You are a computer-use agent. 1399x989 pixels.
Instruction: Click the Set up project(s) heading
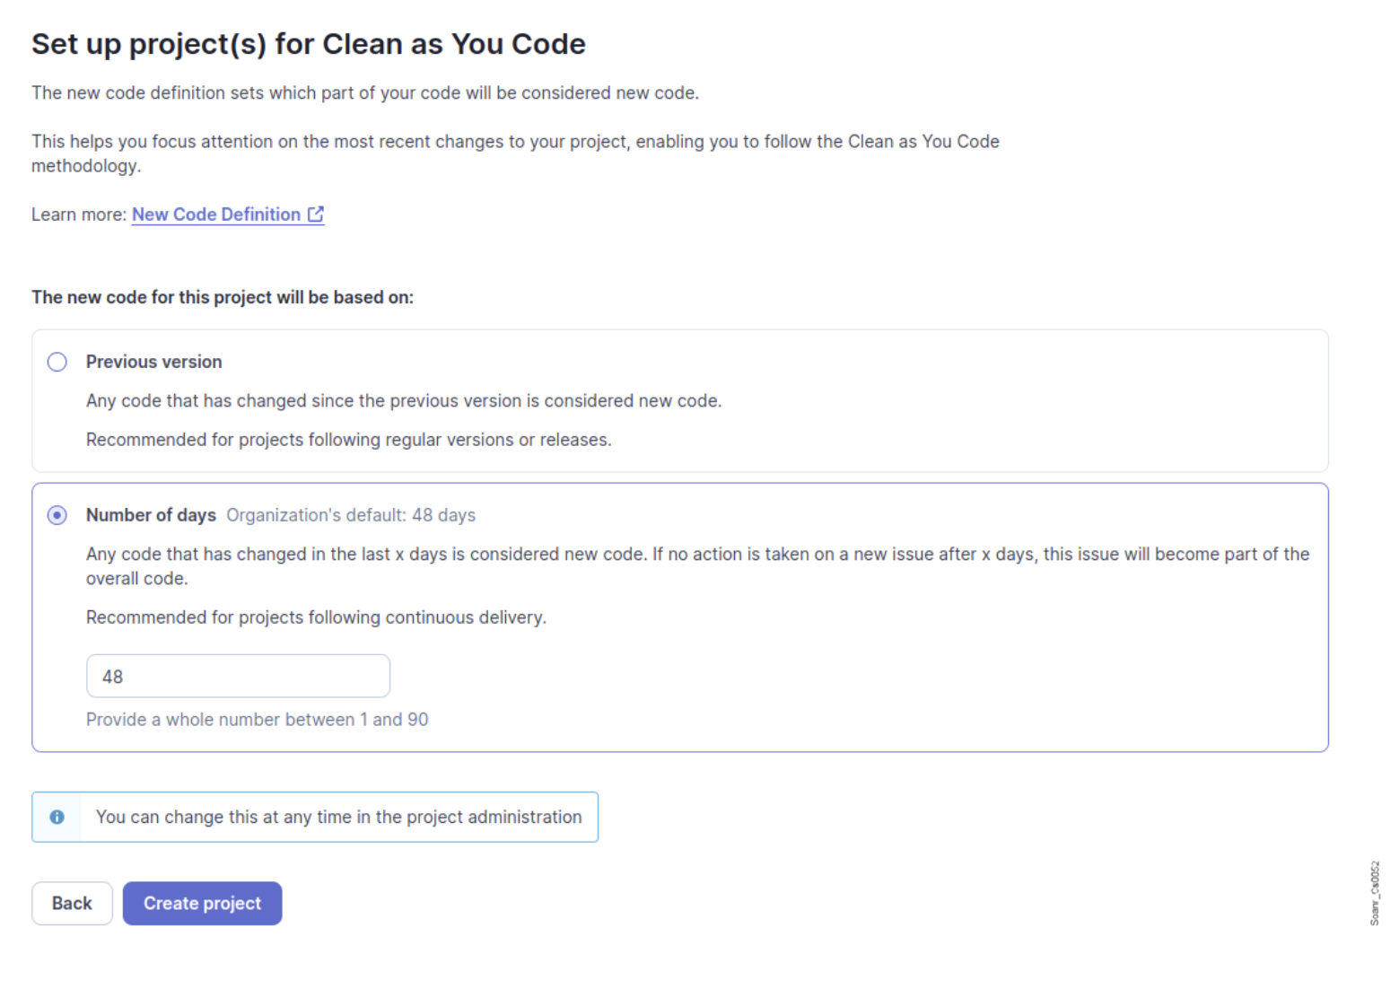pyautogui.click(x=308, y=43)
